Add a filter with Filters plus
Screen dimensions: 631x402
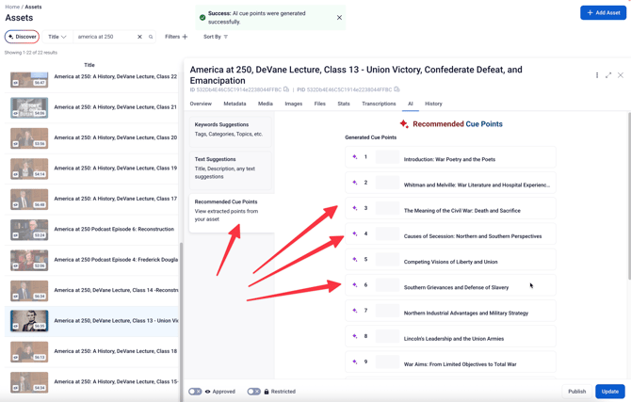176,37
